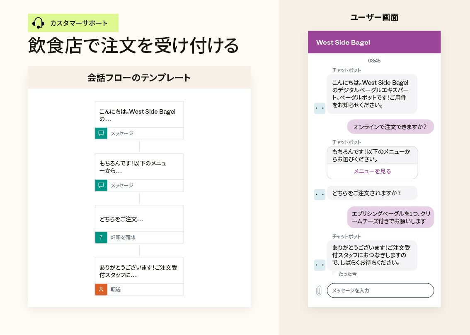Click the bot avatar beside the ありがとうございます chat bubble
Screen dimensions: 470x335
point(320,265)
